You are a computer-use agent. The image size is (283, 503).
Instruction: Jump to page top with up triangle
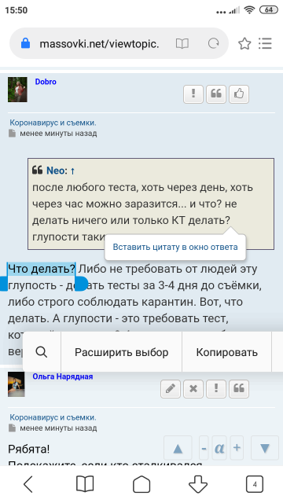pos(178,448)
